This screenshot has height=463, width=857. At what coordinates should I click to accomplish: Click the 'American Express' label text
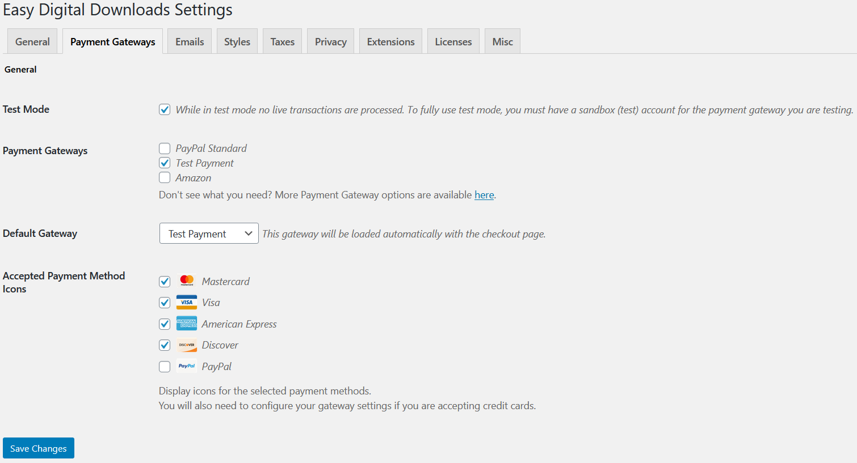click(239, 324)
